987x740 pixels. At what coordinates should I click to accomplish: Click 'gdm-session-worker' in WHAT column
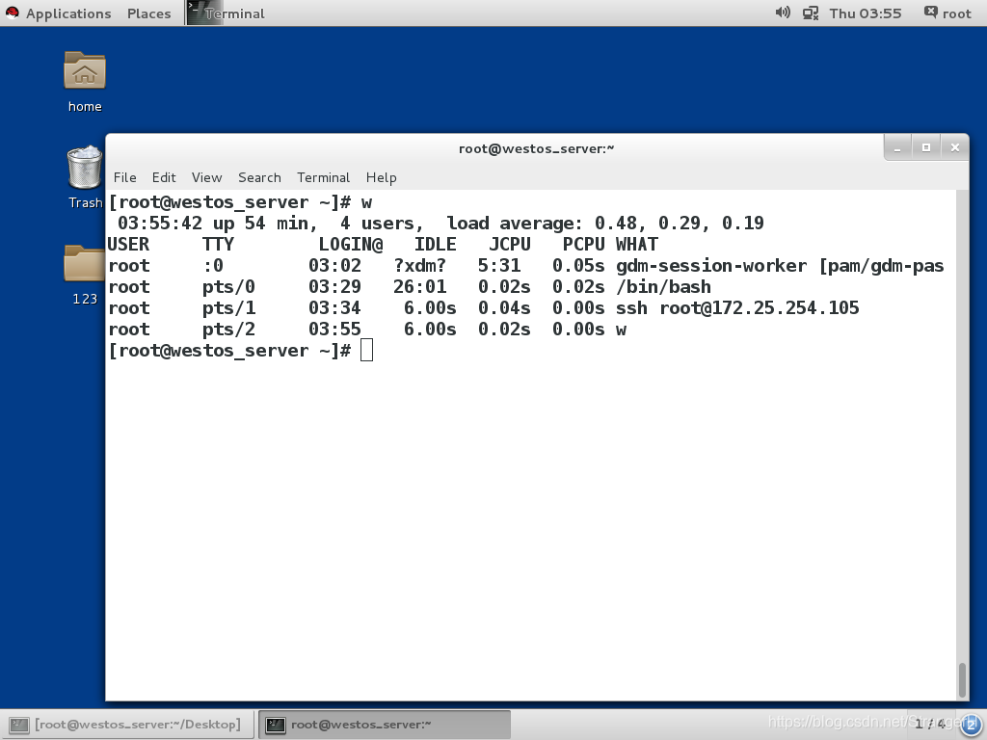tap(710, 266)
